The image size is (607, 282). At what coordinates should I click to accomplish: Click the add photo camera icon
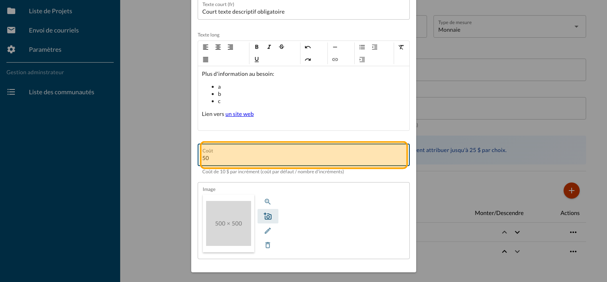coord(268,216)
